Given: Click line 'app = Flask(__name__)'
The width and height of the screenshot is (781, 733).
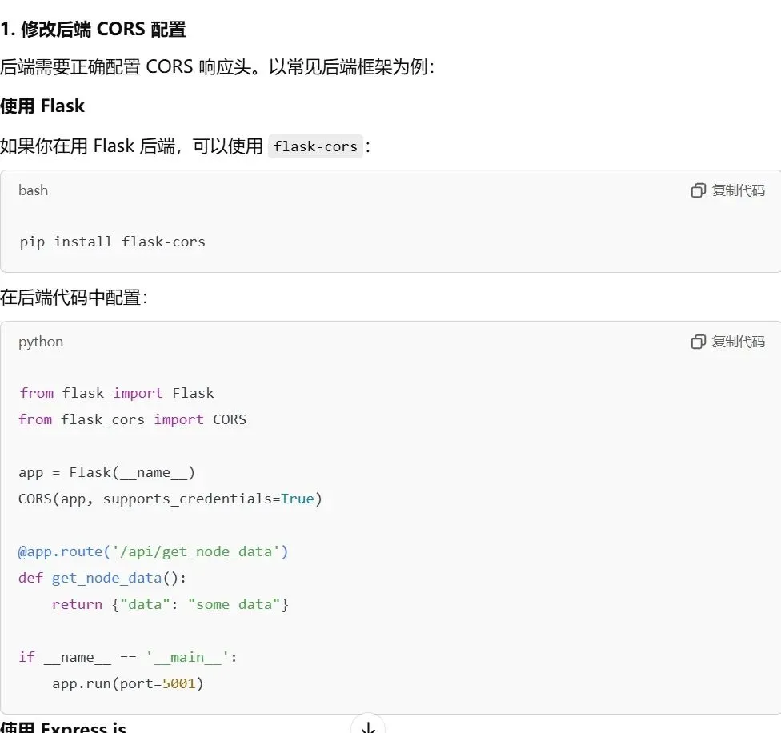Looking at the screenshot, I should click(106, 472).
